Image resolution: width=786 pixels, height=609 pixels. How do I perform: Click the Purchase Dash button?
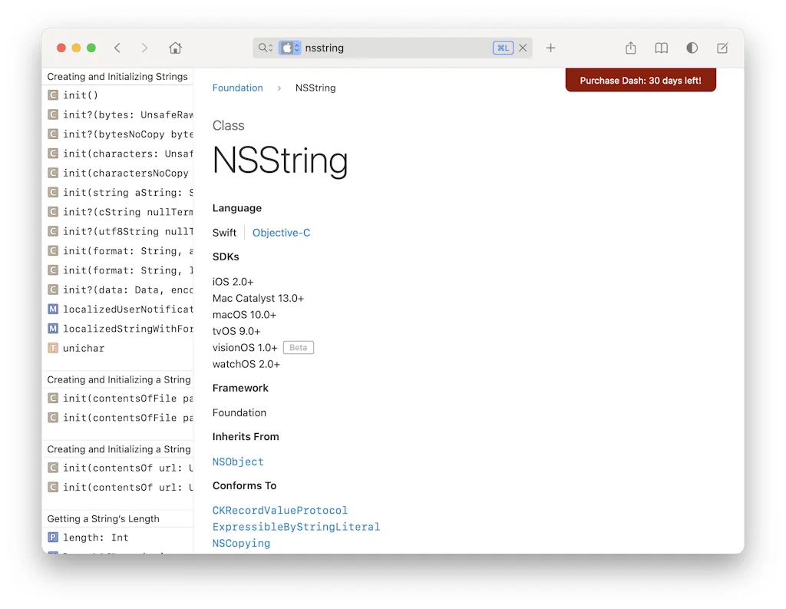point(640,80)
